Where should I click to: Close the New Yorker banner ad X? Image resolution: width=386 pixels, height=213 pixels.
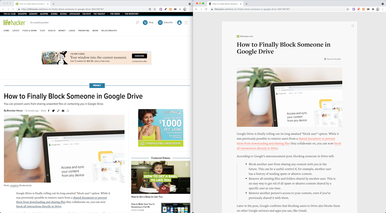[x=150, y=52]
